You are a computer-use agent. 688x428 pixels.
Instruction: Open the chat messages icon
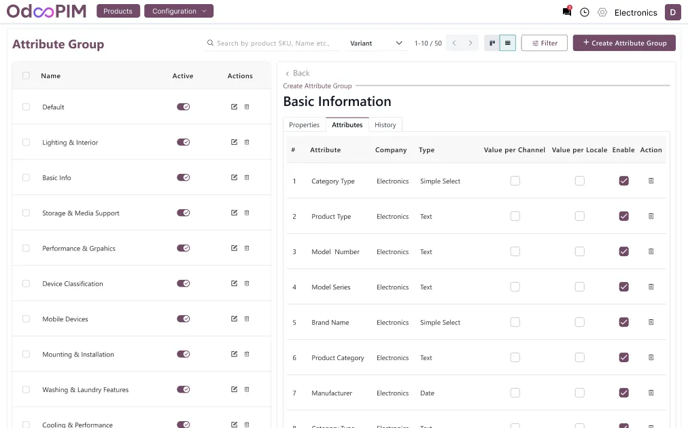click(x=566, y=12)
